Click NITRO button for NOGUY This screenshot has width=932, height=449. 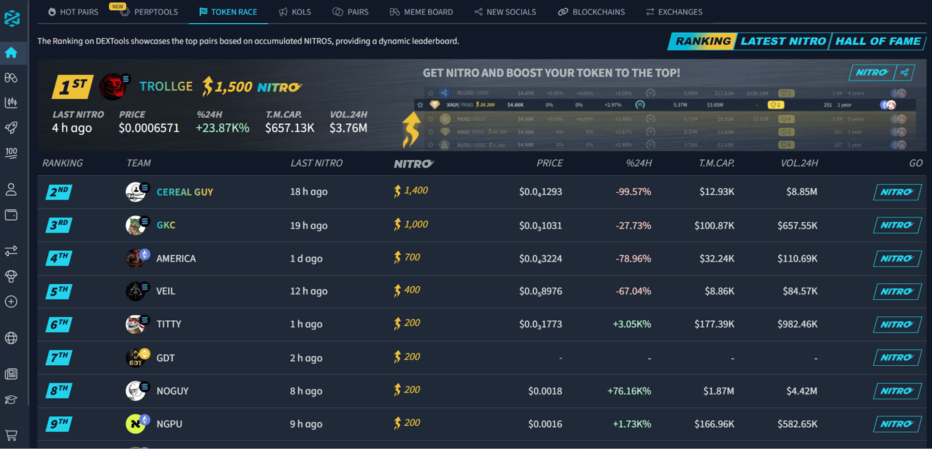pos(897,390)
